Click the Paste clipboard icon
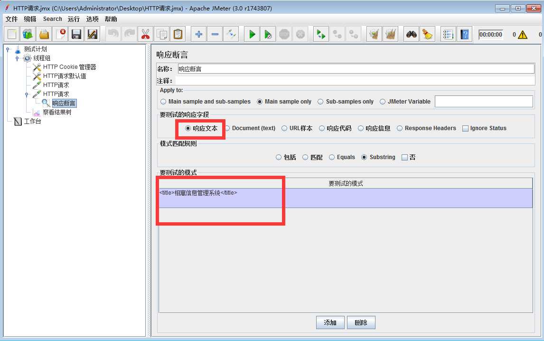Screen dimensions: 544x341 coord(178,34)
